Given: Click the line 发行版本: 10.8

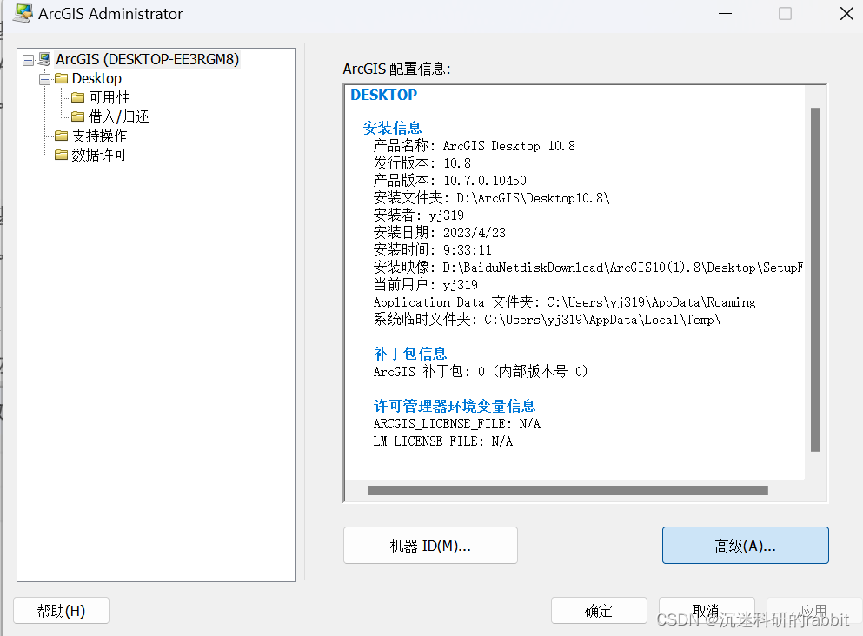Looking at the screenshot, I should click(x=422, y=163).
